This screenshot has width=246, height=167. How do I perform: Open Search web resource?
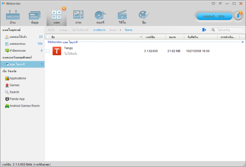(x=12, y=92)
